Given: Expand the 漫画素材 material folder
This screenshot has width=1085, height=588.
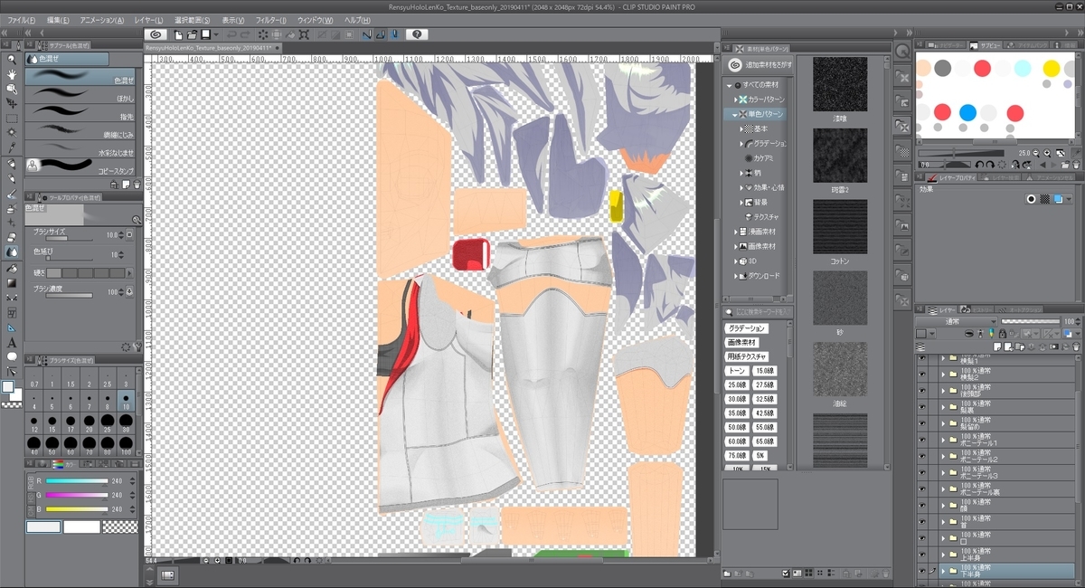Looking at the screenshot, I should coord(734,232).
